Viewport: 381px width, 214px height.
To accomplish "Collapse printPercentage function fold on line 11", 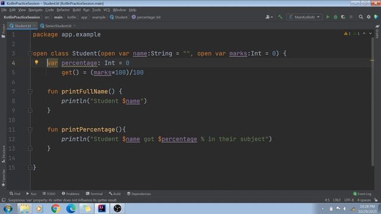I will pos(30,130).
